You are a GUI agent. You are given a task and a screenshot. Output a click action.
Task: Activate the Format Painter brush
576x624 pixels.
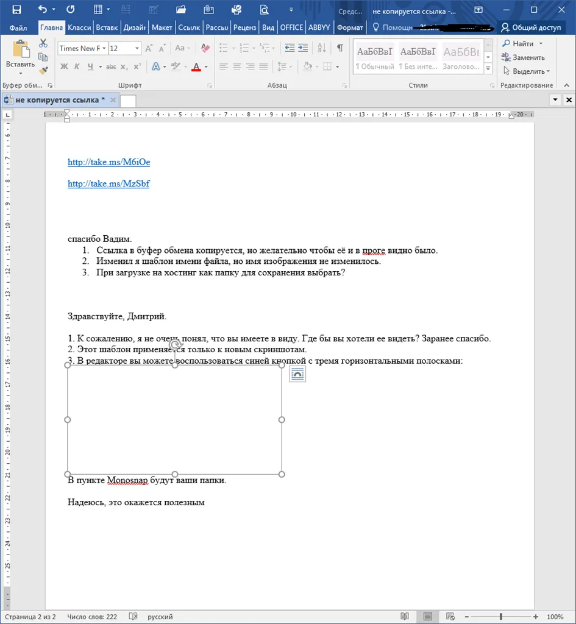click(43, 71)
